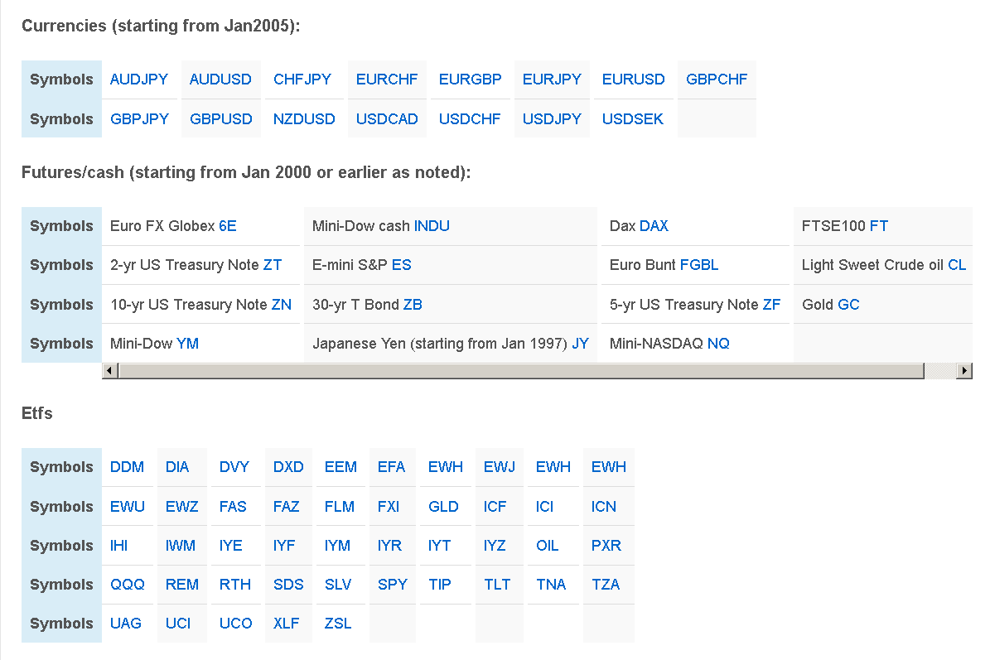The width and height of the screenshot is (990, 660).
Task: Open the GBPCHF link
Action: pyautogui.click(x=717, y=79)
